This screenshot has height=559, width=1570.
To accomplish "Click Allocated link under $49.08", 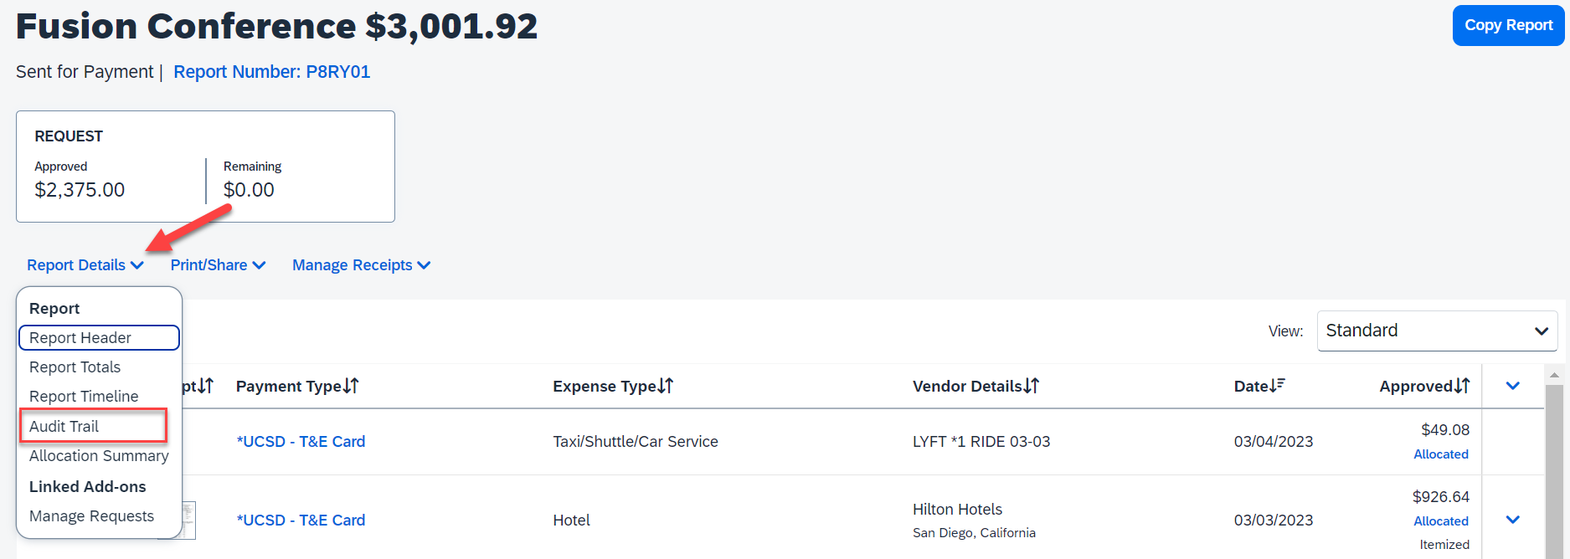I will click(x=1441, y=454).
